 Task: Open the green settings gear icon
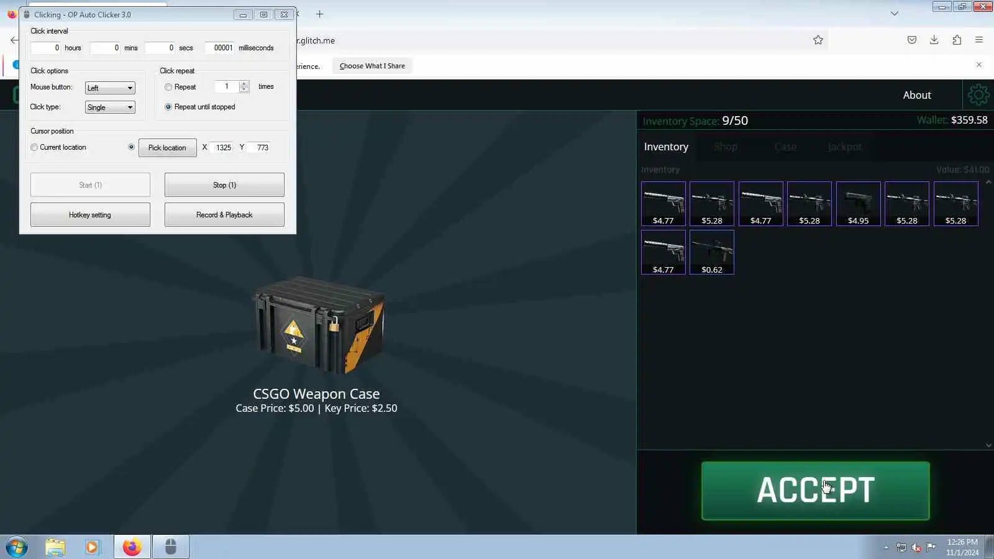pos(978,95)
